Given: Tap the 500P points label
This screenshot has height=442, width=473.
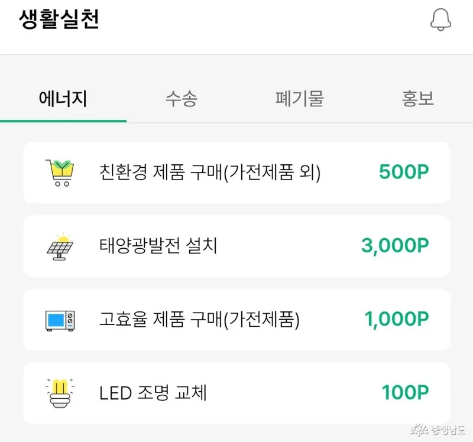Looking at the screenshot, I should coord(403,173).
